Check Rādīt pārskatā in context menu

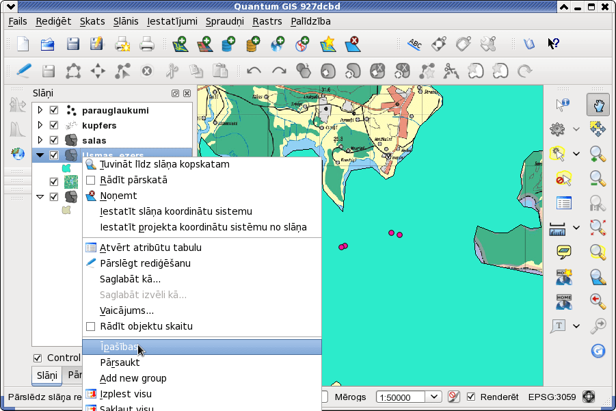90,180
